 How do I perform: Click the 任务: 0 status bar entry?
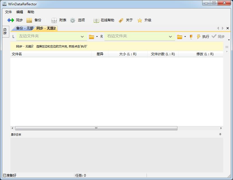[81, 176]
